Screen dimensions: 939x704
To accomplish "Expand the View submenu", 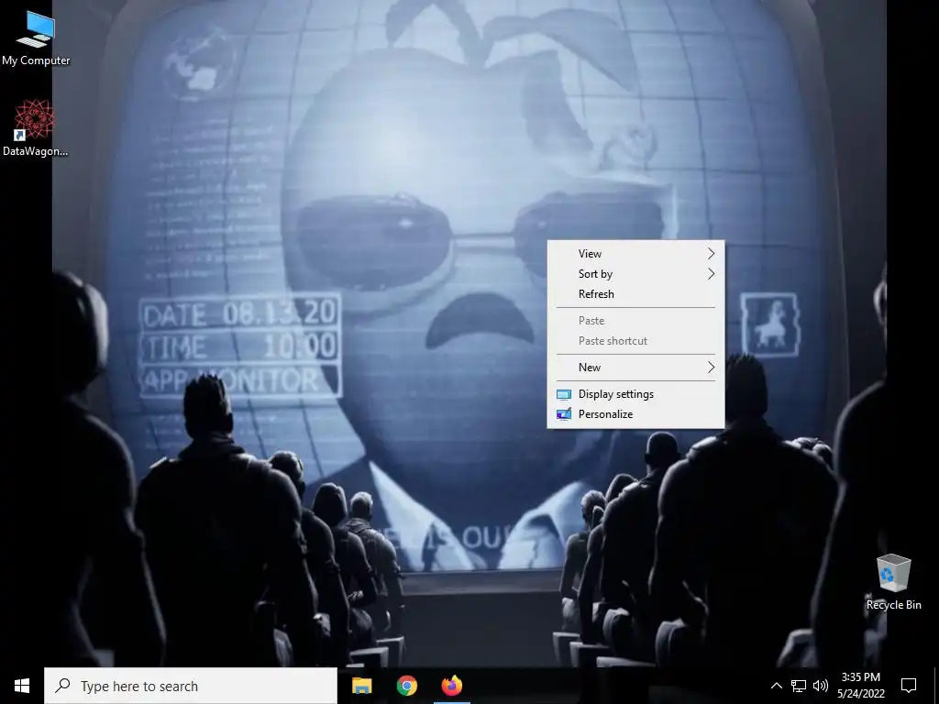I will [x=636, y=254].
